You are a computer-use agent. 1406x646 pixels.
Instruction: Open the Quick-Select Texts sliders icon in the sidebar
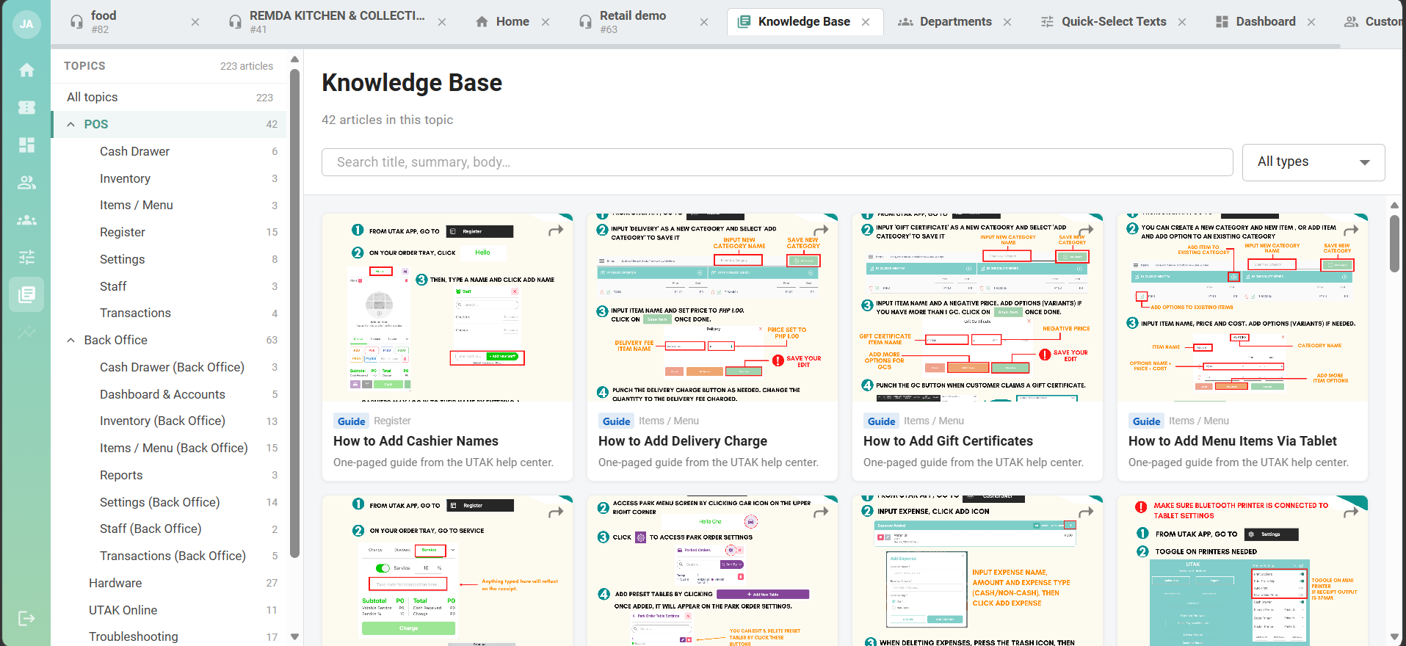(26, 257)
